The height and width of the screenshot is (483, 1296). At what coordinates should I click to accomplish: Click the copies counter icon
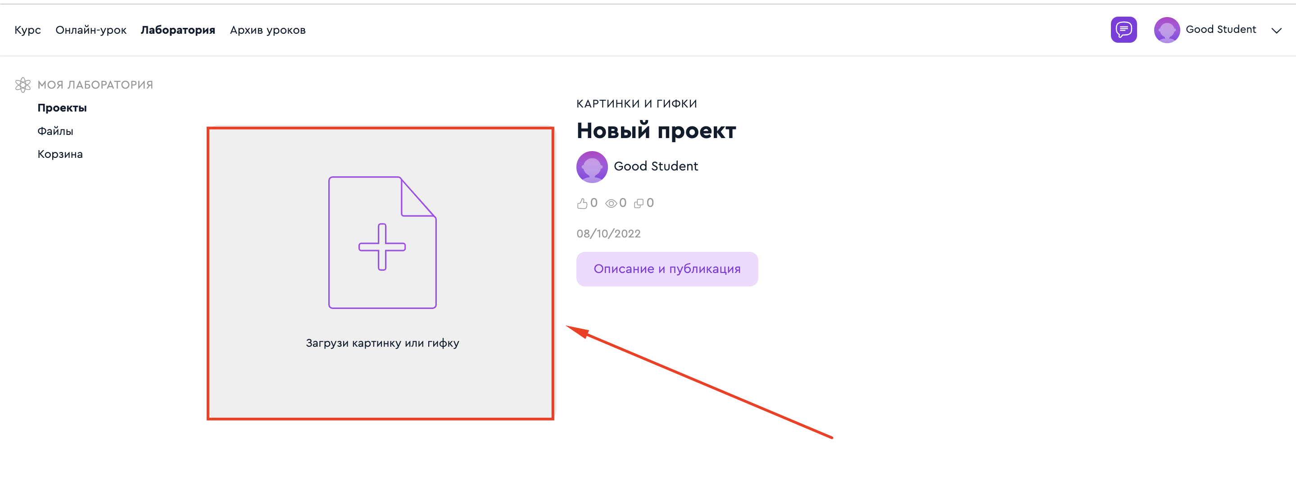click(x=639, y=203)
